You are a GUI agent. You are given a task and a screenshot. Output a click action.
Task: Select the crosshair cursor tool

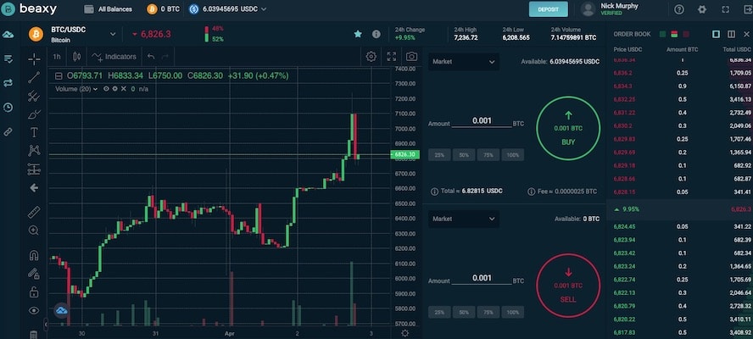click(x=34, y=58)
